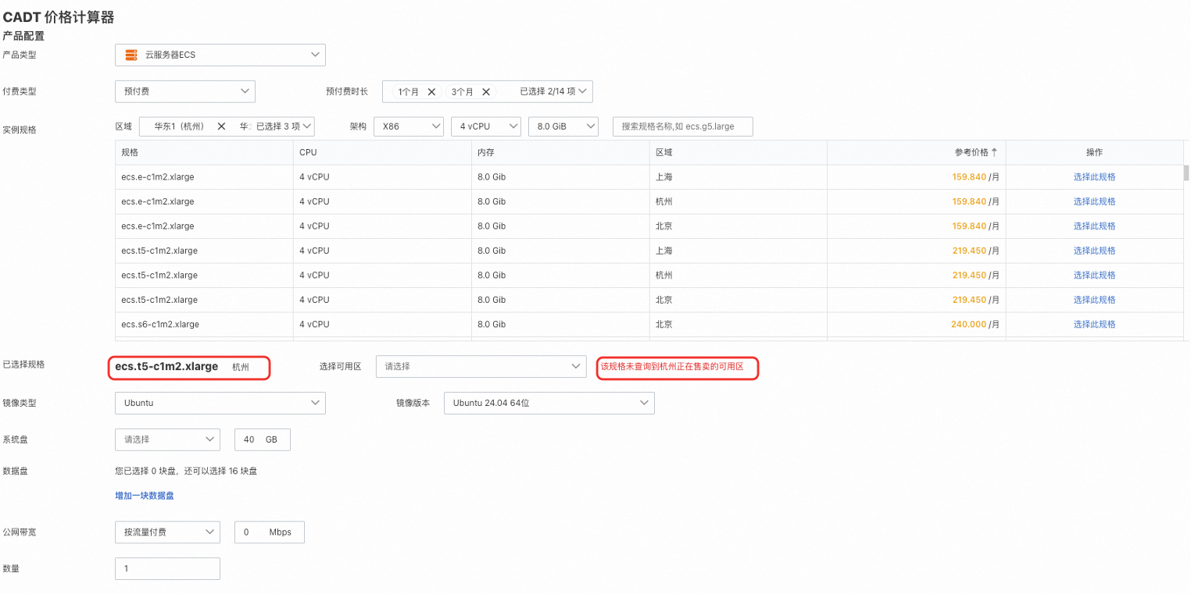Image resolution: width=1191 pixels, height=594 pixels.
Task: Click the 已选择 2/14 项 count text
Action: click(548, 91)
